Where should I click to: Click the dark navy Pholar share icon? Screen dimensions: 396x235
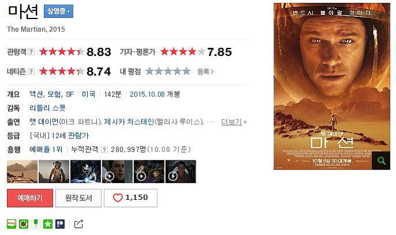tap(60, 224)
